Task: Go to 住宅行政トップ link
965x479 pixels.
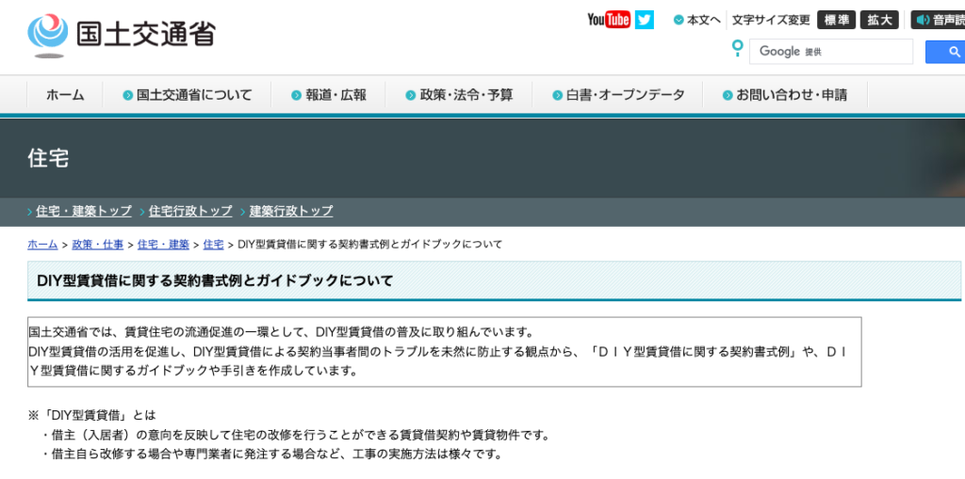Action: coord(190,211)
